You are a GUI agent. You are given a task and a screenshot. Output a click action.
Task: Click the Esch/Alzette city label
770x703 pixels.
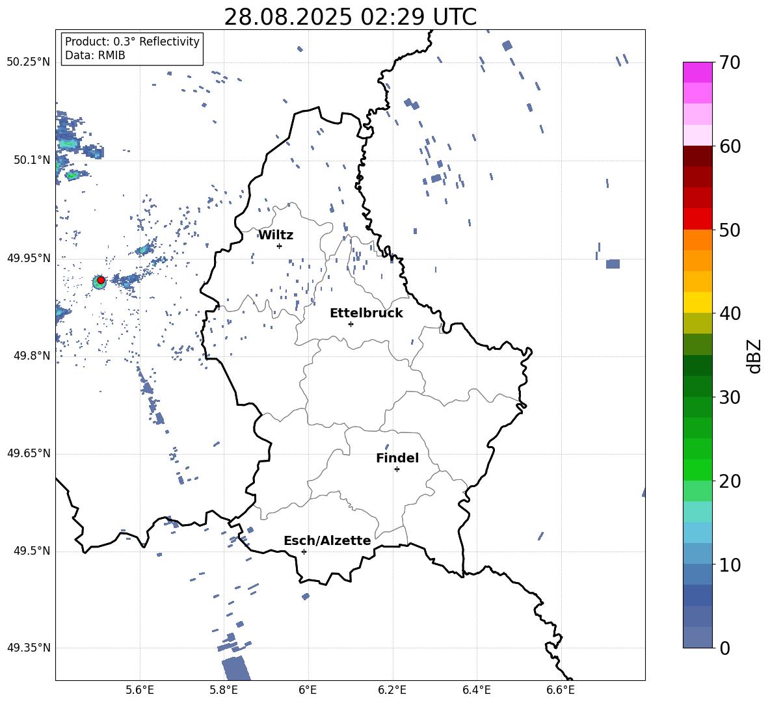click(x=327, y=540)
